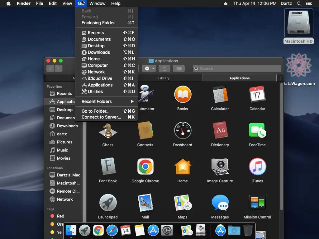
Task: Open the Home app icon in Applications
Action: tap(183, 166)
